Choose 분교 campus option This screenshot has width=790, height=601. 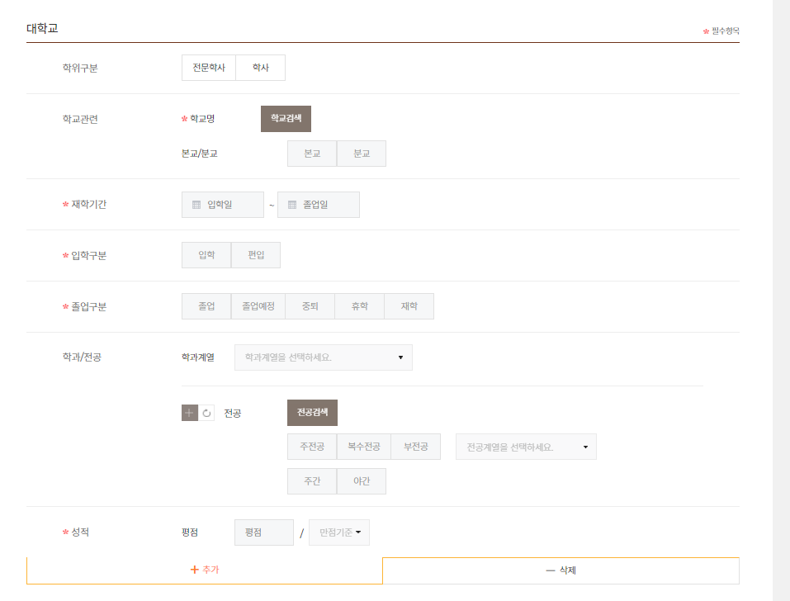coord(362,154)
